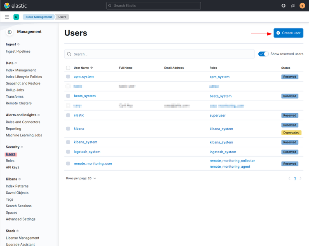Go to previous page arrow
Screen dimensions: 309x246
pos(289,178)
